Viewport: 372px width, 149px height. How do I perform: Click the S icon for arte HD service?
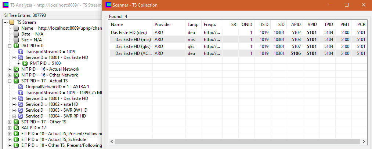pos(21,104)
